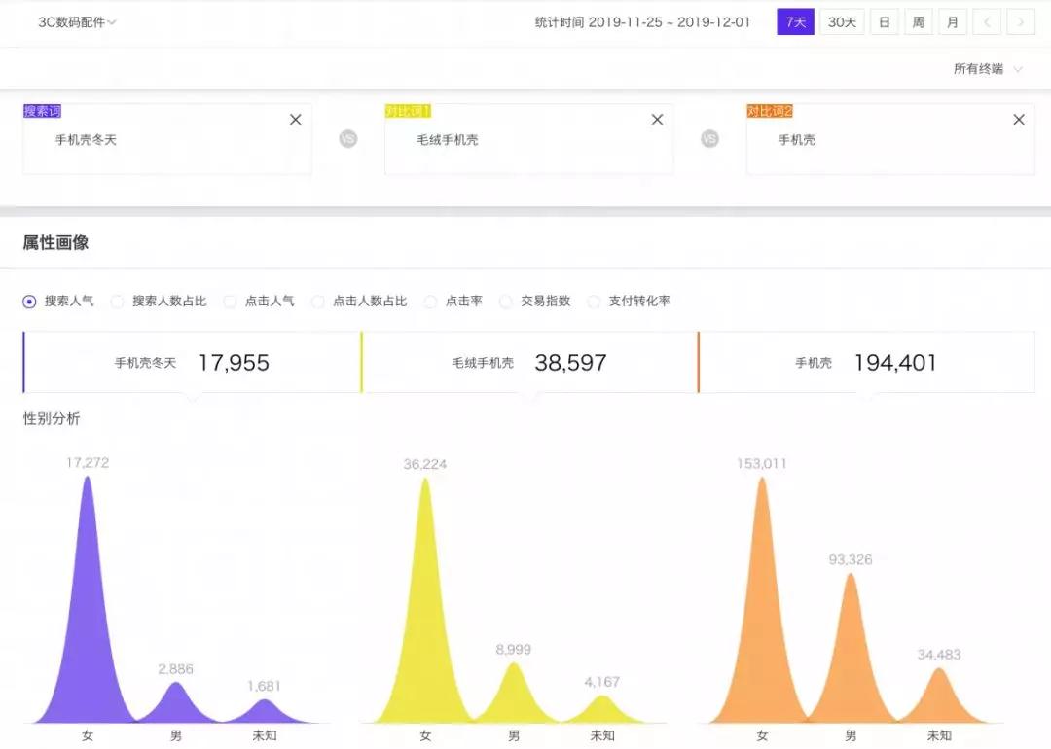Go to next period with right arrow
Screen dimensions: 1051x749
pyautogui.click(x=1021, y=22)
